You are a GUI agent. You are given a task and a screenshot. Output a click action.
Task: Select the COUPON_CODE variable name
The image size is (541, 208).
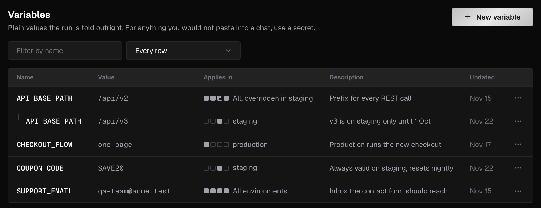pos(40,168)
